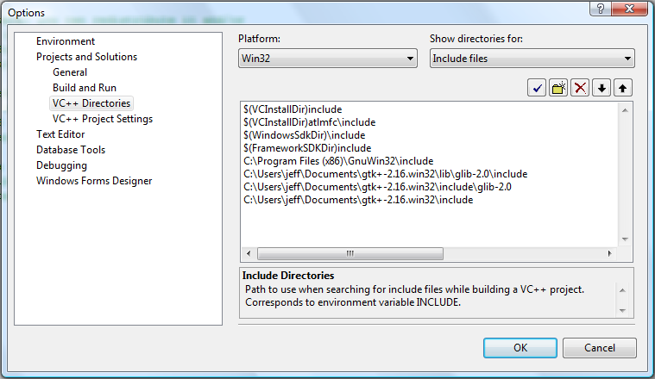Click the directory list scroll-up arrow
Screen dimensions: 655x379
625,110
